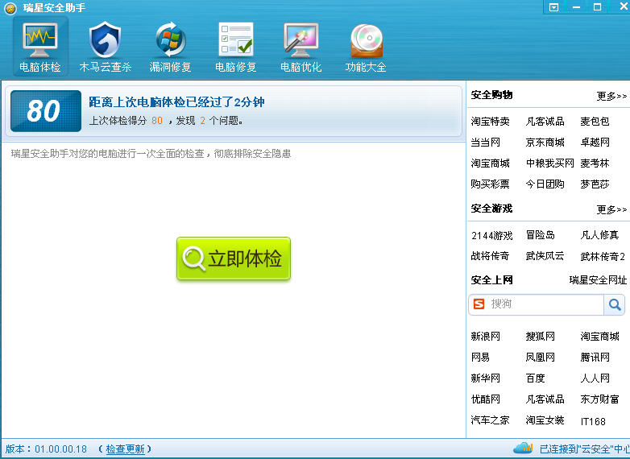Open the 购买彩票 link
The width and height of the screenshot is (630, 459).
(x=490, y=184)
